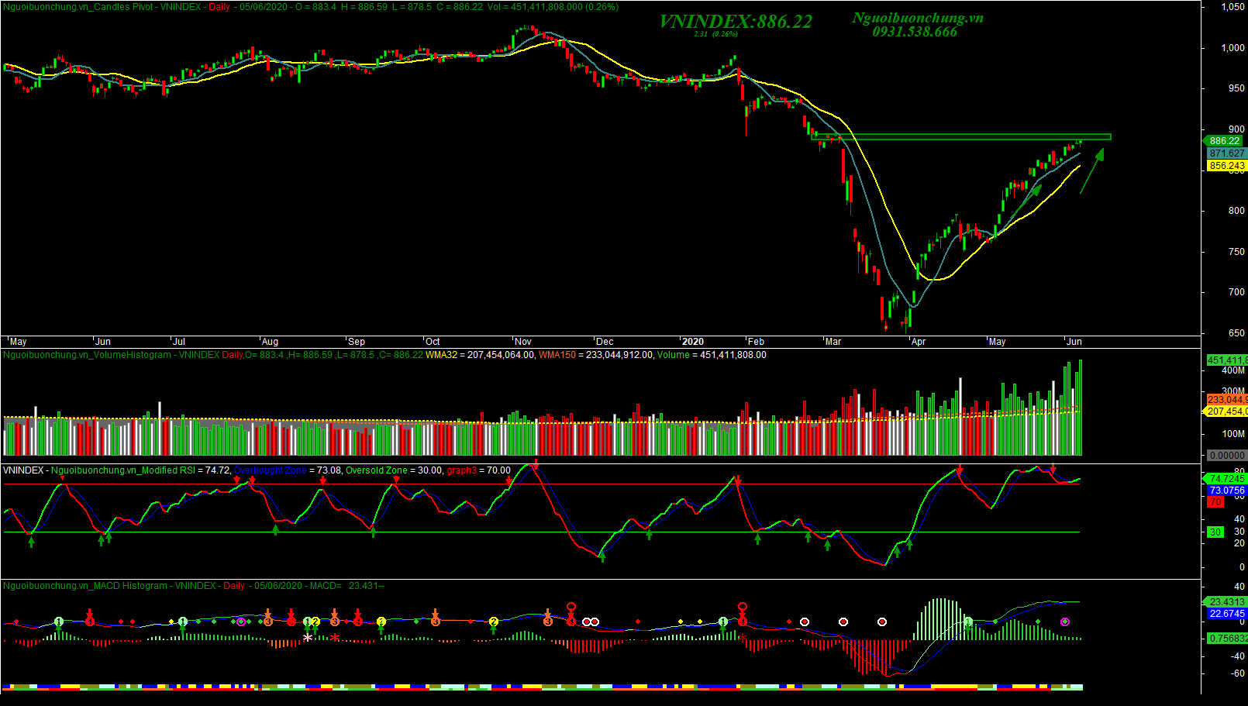Click the Oversold Zone = 30.00 text
The width and height of the screenshot is (1248, 706).
394,470
